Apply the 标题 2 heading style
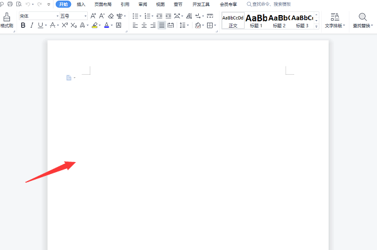The height and width of the screenshot is (250, 377). coord(279,21)
